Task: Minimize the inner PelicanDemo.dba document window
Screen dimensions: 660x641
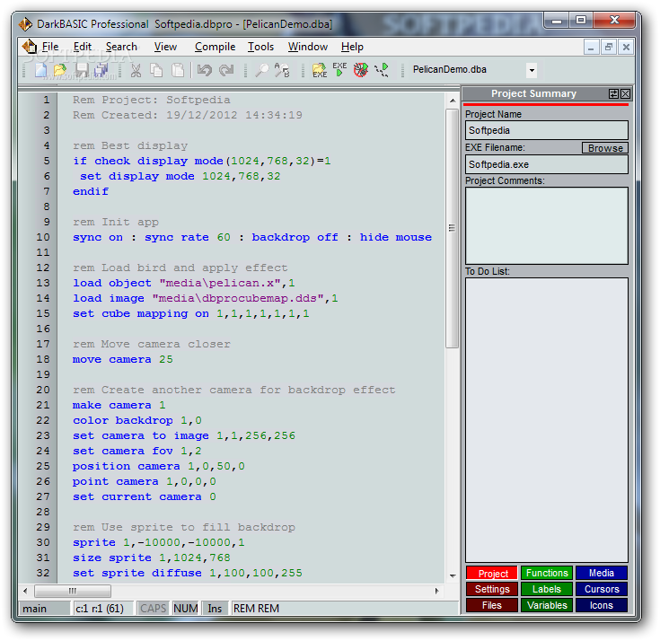Action: pos(591,48)
